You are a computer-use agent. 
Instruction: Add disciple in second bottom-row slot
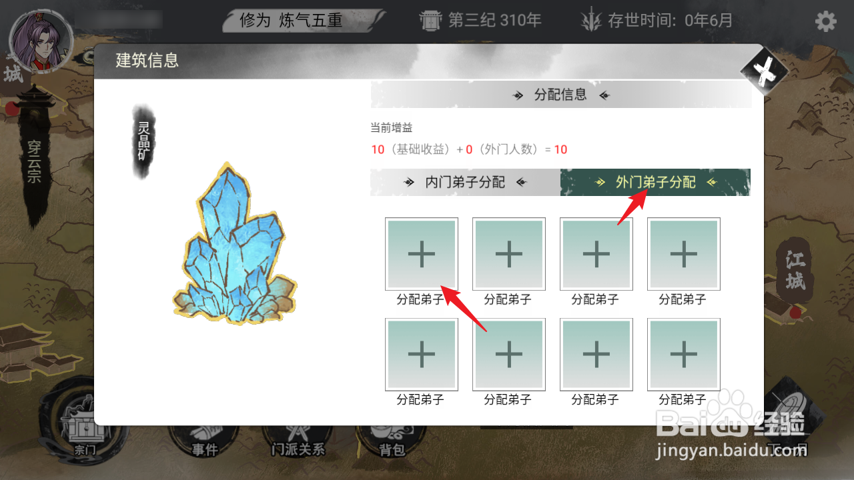509,355
